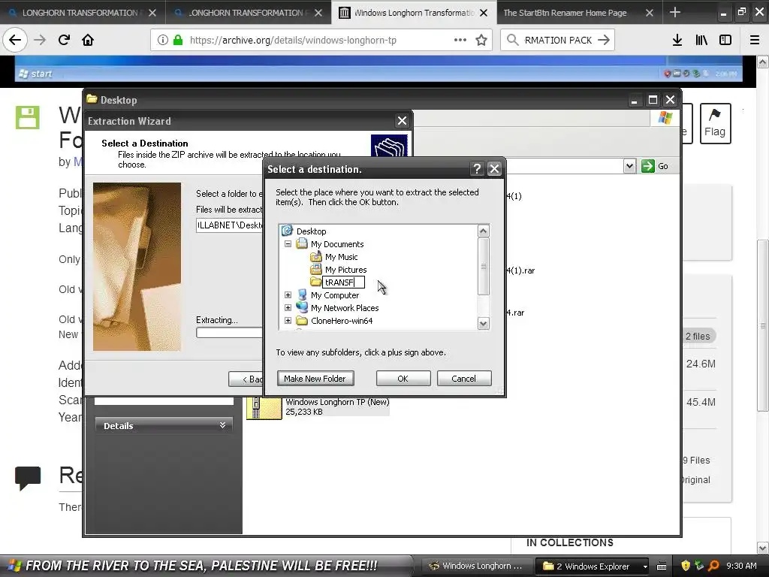769x577 pixels.
Task: Click the archive.org floppy disk software icon
Action: (28, 117)
